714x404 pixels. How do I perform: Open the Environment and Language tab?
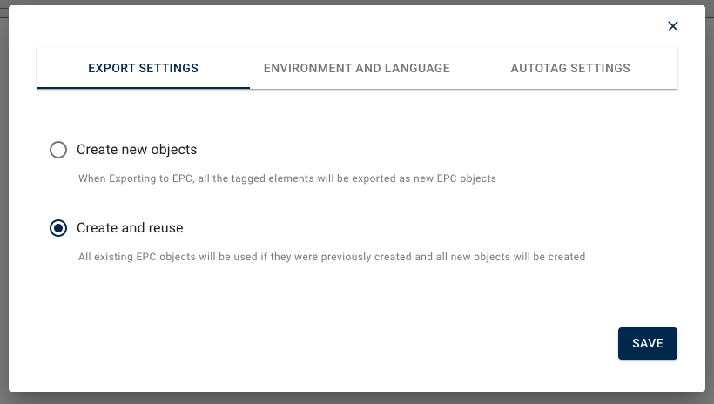tap(357, 68)
